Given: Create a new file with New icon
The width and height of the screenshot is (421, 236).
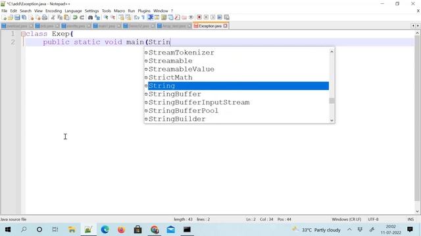Looking at the screenshot, I should (4, 18).
